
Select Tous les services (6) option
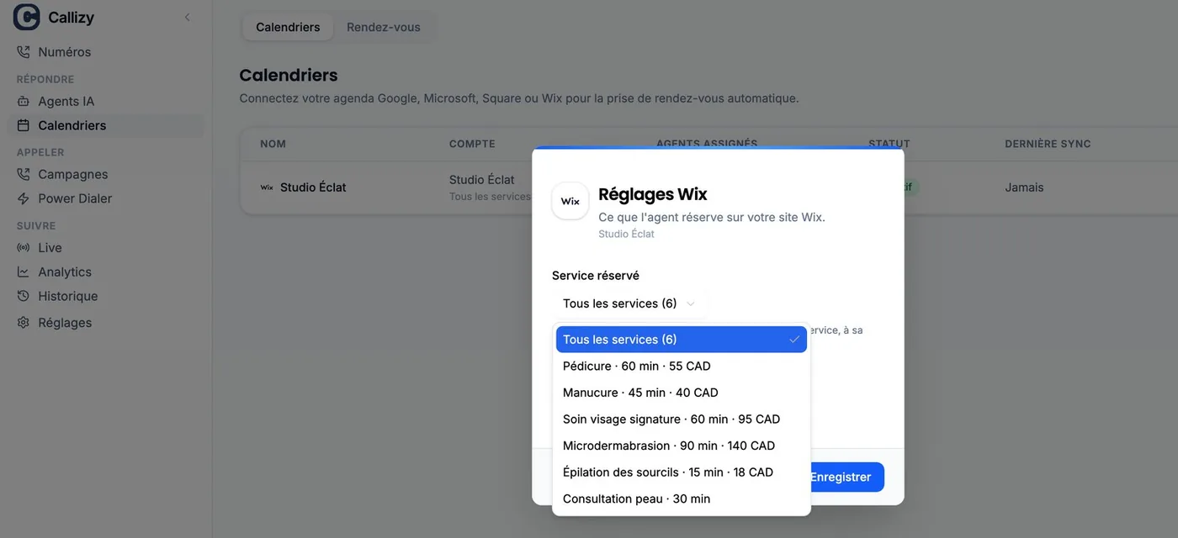(x=682, y=340)
